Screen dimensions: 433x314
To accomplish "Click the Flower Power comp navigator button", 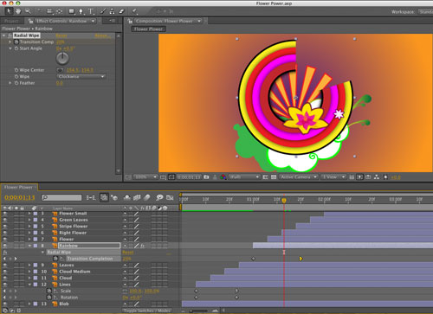I will 148,29.
